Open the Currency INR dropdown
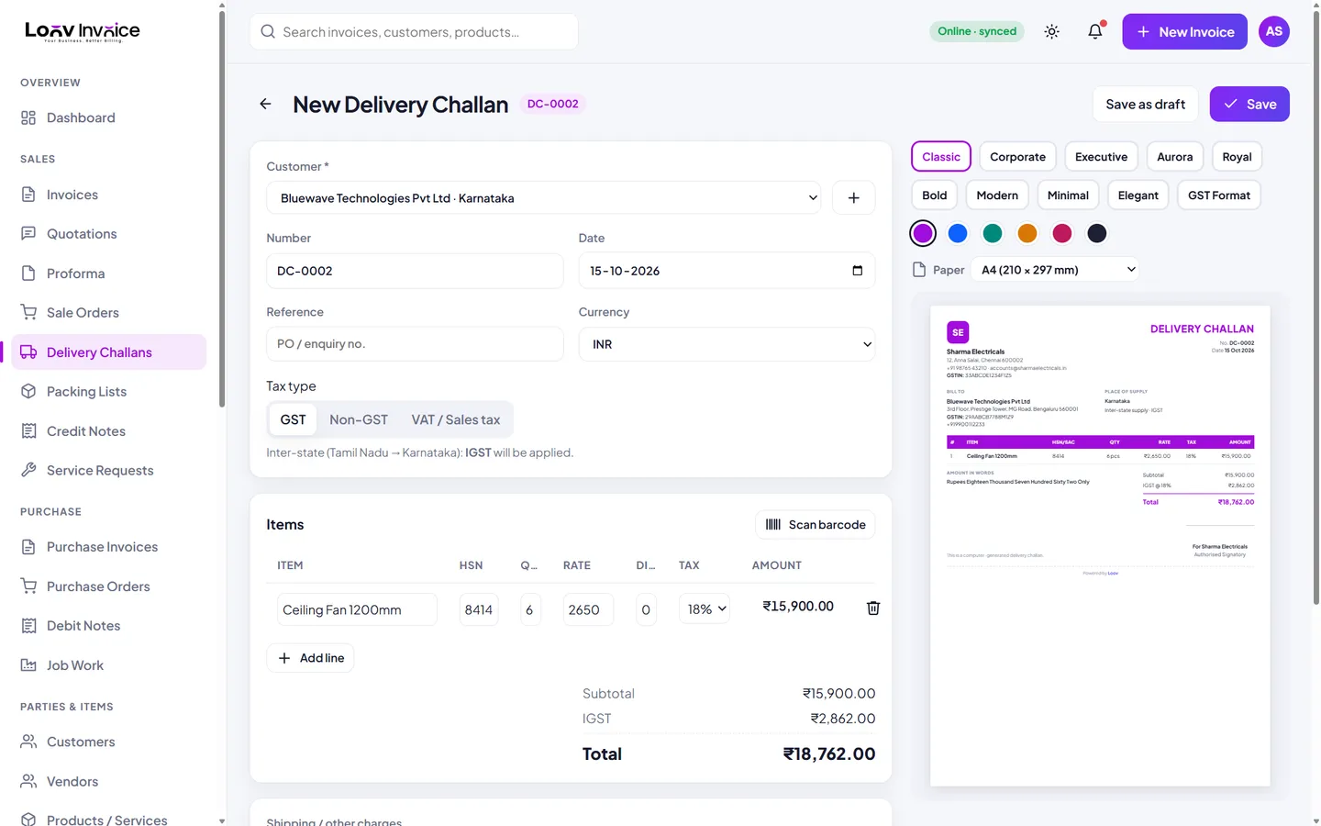The height and width of the screenshot is (826, 1321). point(727,344)
